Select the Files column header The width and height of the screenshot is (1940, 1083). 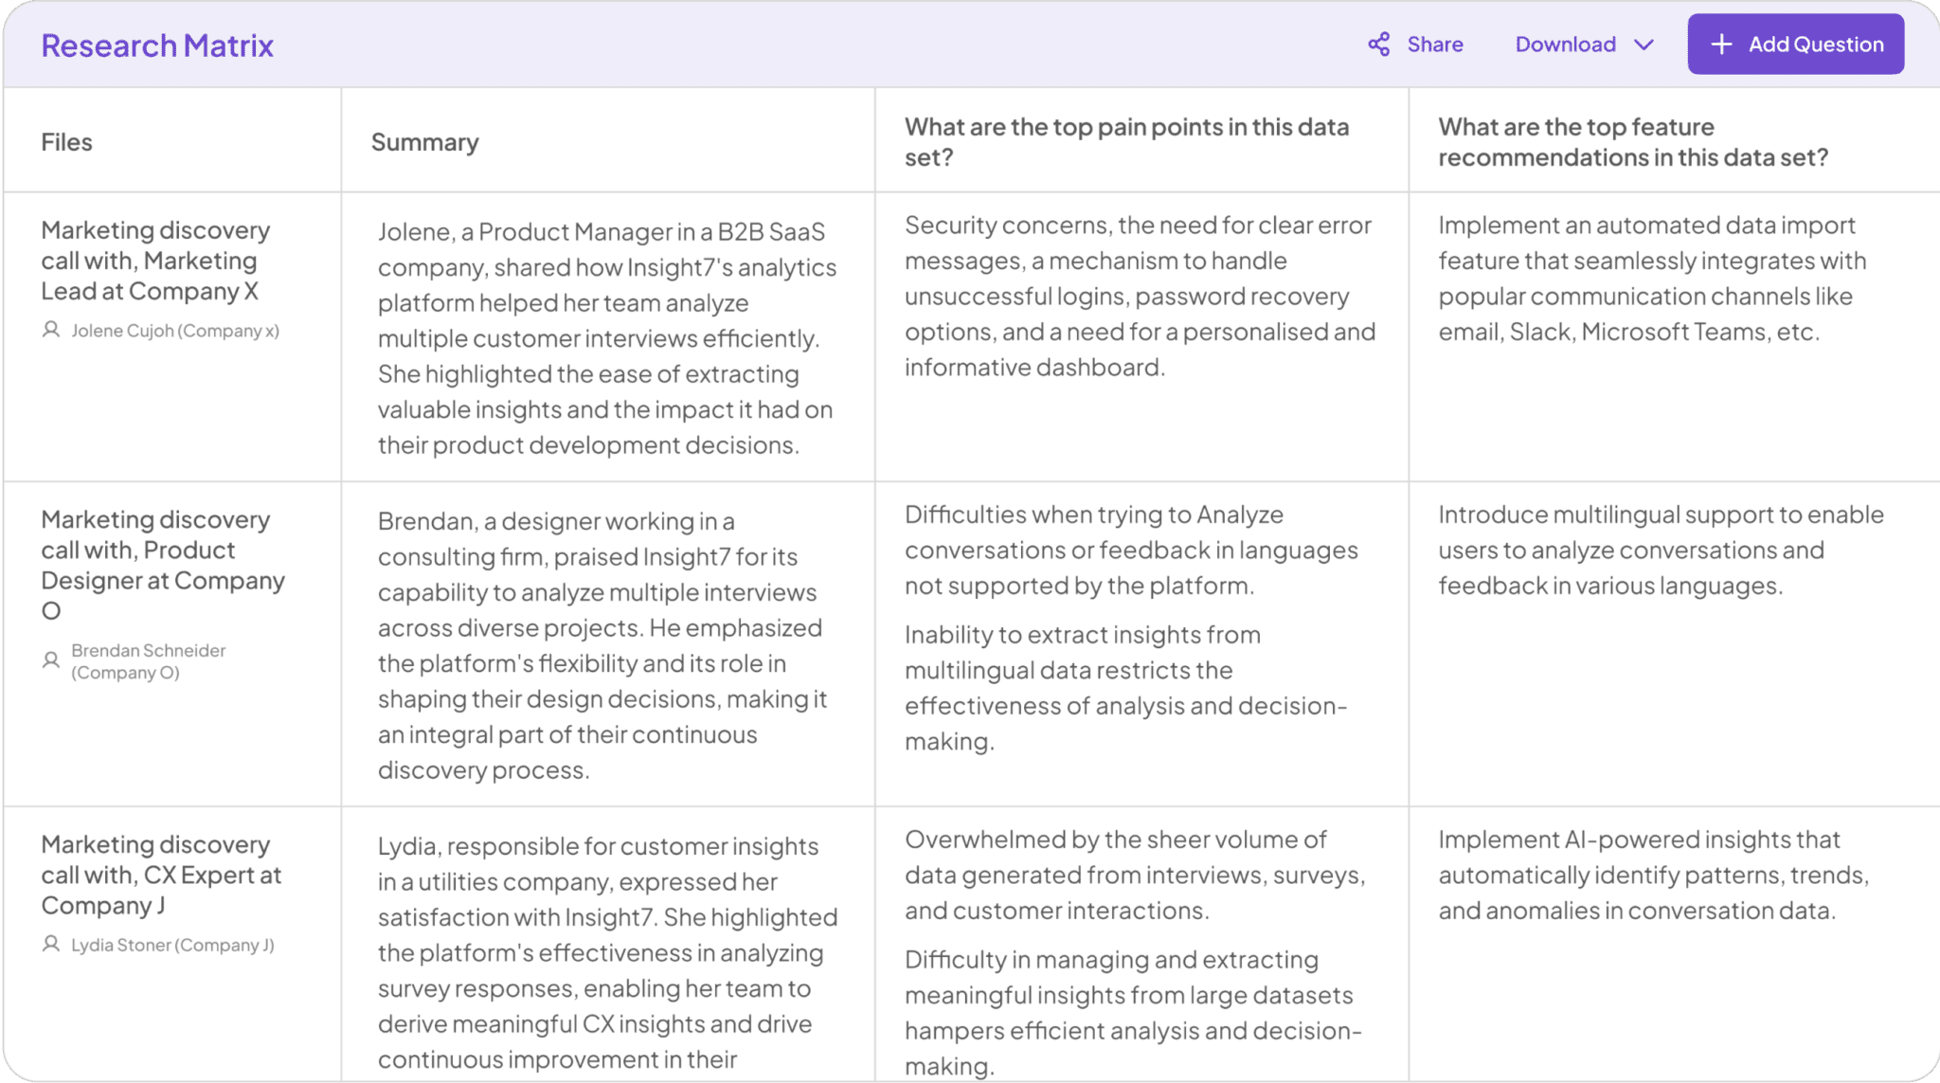[66, 141]
